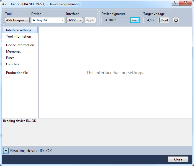Go to the Memories page

coord(14,51)
